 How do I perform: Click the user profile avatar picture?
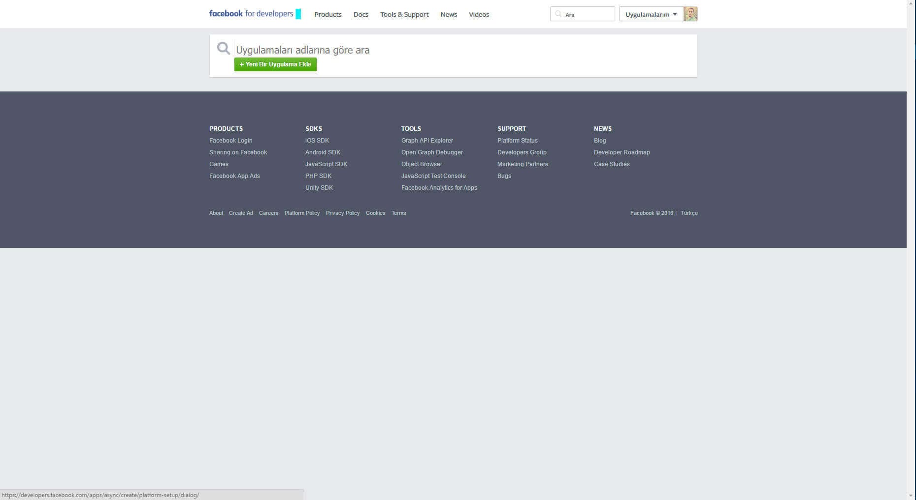click(x=690, y=14)
